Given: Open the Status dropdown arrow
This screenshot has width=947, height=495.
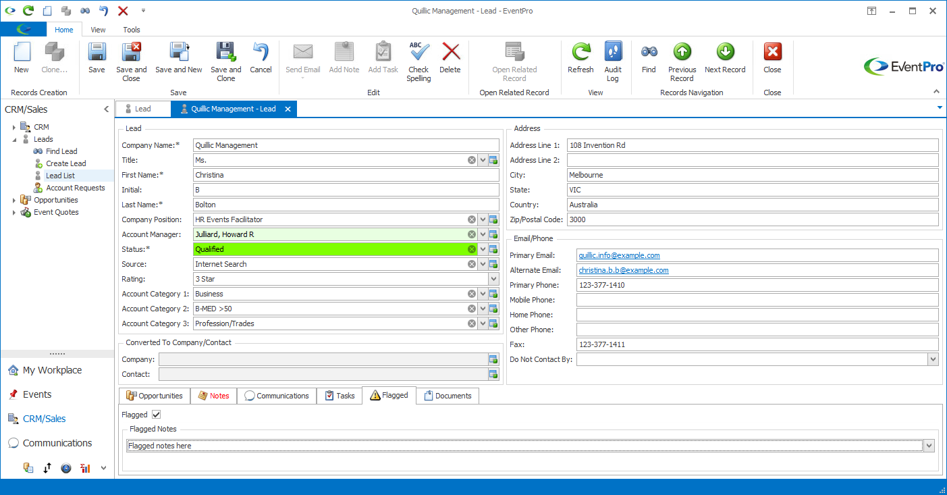Looking at the screenshot, I should point(483,249).
